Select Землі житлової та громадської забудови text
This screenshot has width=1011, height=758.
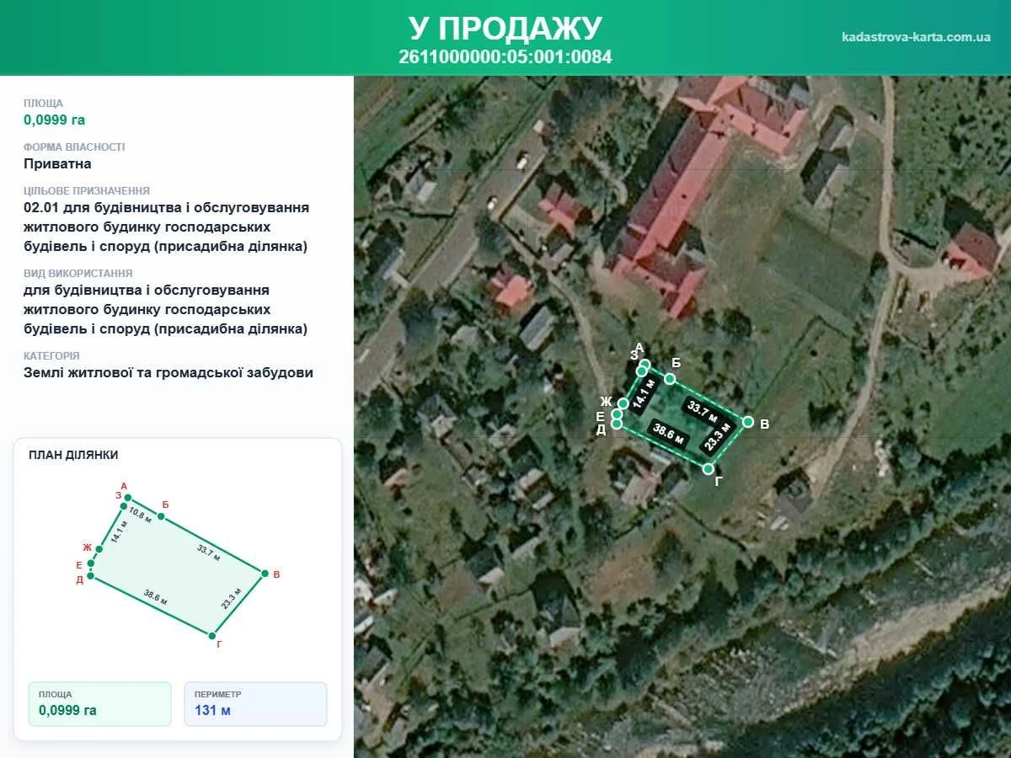click(168, 372)
